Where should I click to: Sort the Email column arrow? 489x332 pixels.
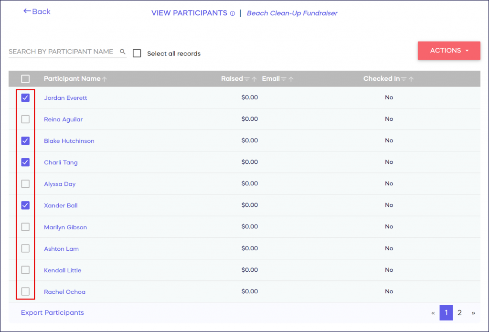click(291, 79)
